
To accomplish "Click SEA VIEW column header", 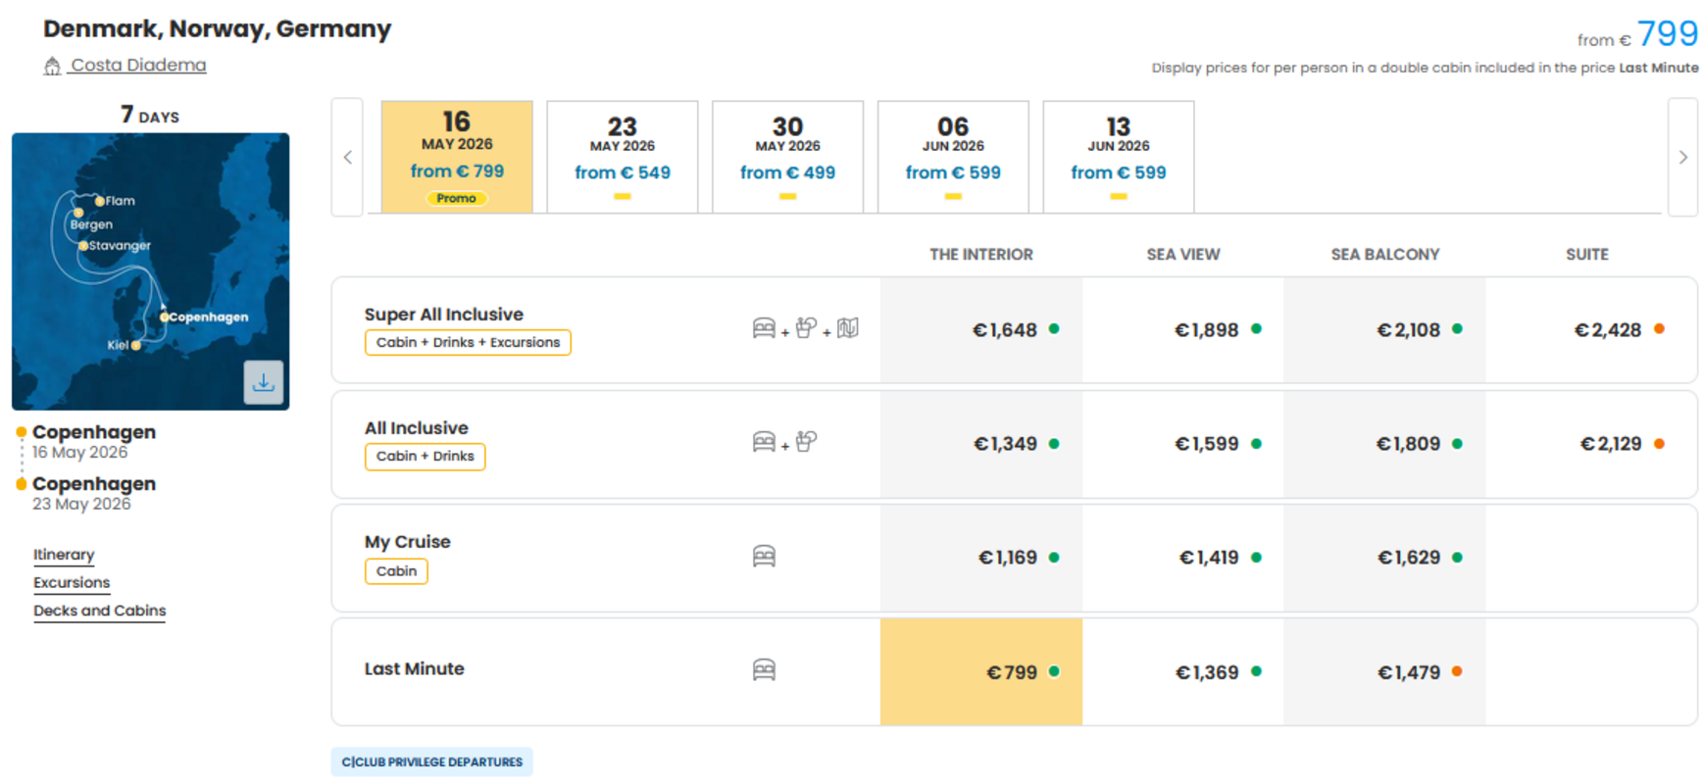I will pos(1183,255).
